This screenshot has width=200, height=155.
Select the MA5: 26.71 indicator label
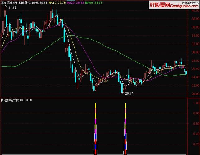(x=39, y=3)
